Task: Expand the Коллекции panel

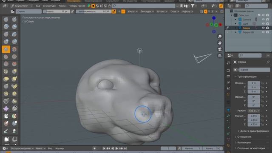Action: [x=243, y=142]
